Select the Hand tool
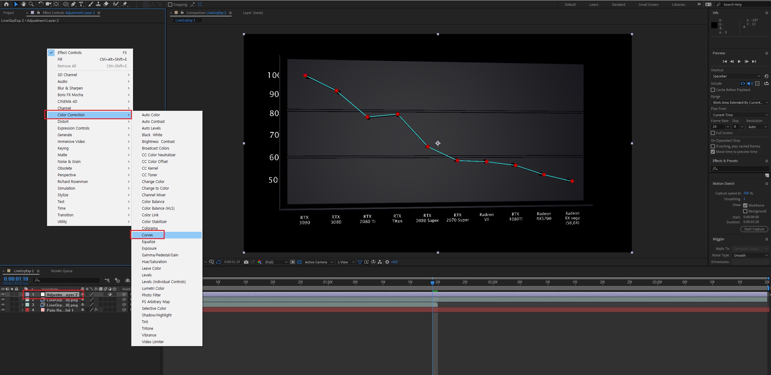This screenshot has width=771, height=375. tap(23, 4)
